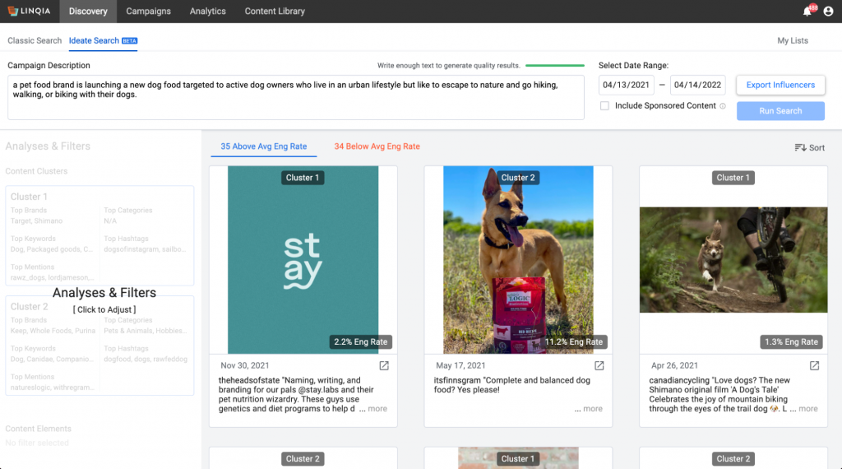
Task: Click the BETA badge
Action: click(129, 41)
